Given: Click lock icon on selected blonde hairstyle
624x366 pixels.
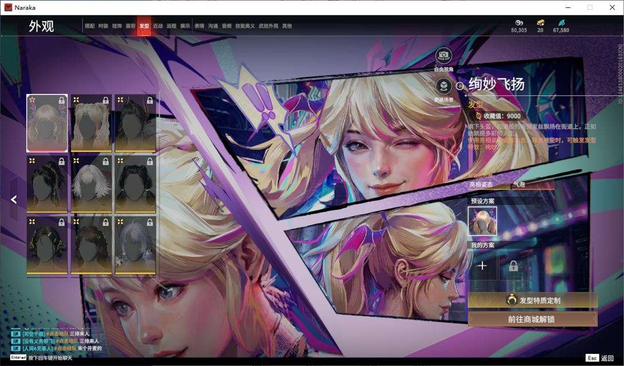Looking at the screenshot, I should click(62, 101).
